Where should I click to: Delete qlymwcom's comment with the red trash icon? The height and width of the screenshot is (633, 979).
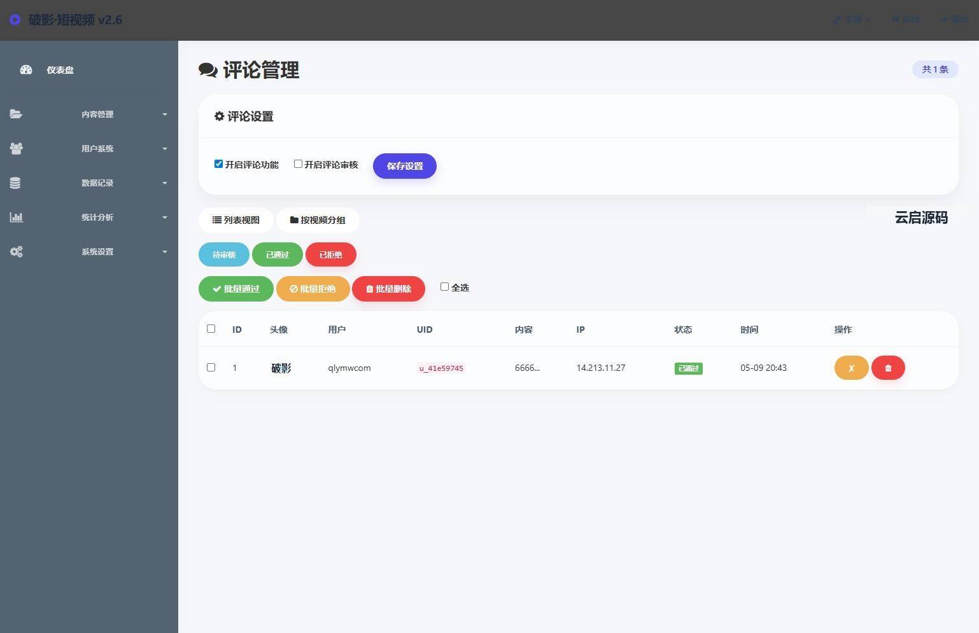tap(888, 368)
